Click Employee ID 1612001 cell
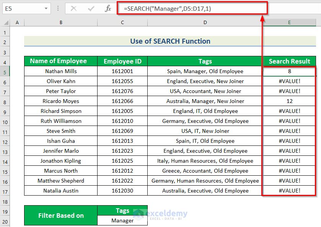 (122, 71)
